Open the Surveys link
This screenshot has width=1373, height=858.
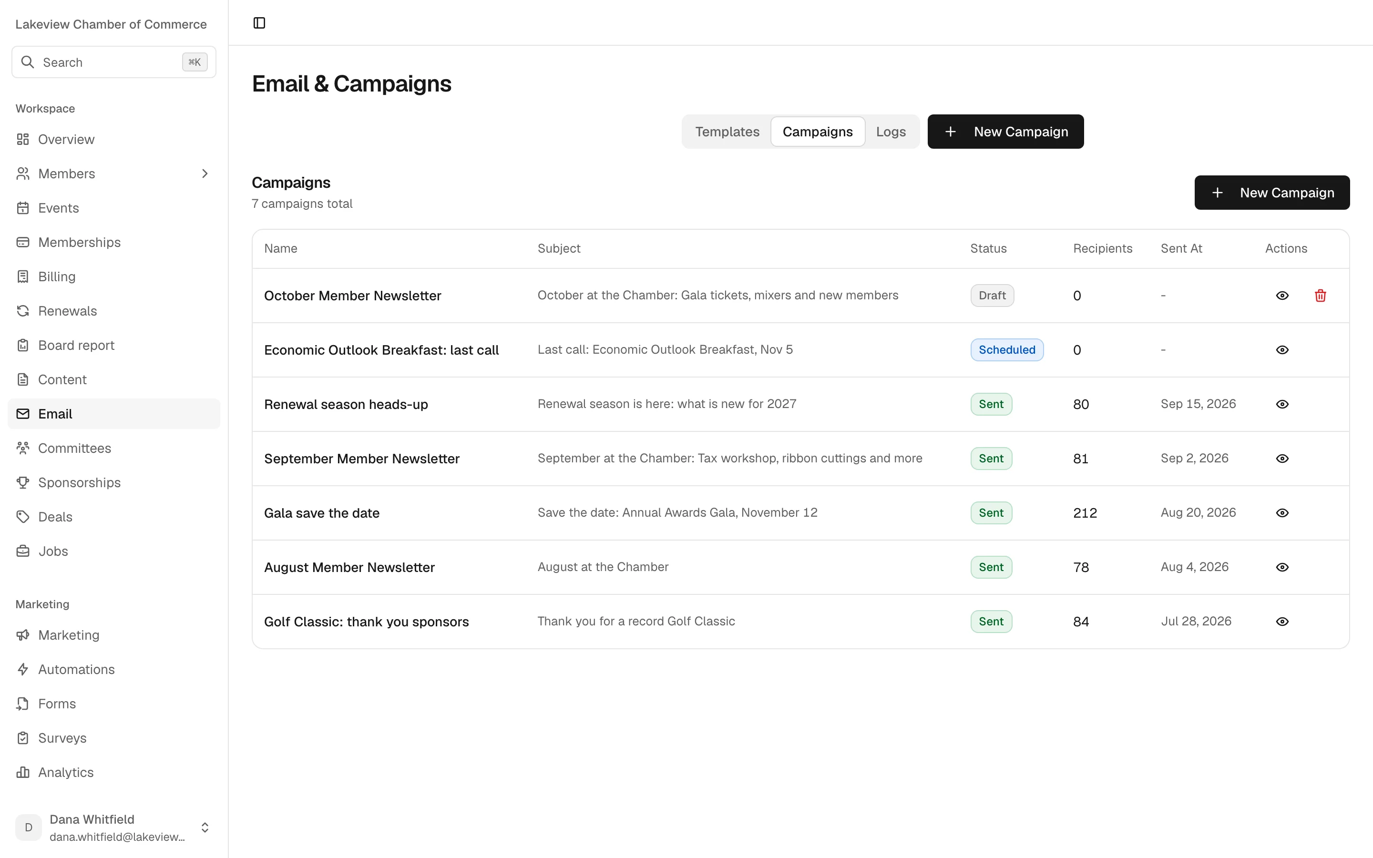click(113, 738)
